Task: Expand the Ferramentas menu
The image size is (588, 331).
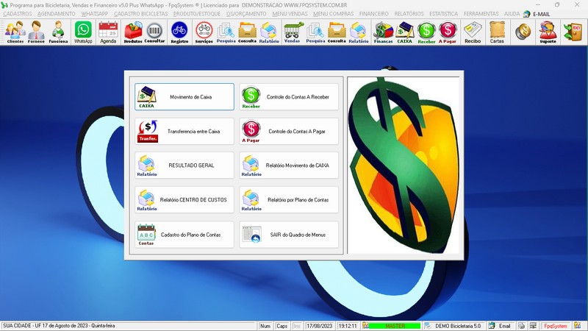Action: (481, 13)
